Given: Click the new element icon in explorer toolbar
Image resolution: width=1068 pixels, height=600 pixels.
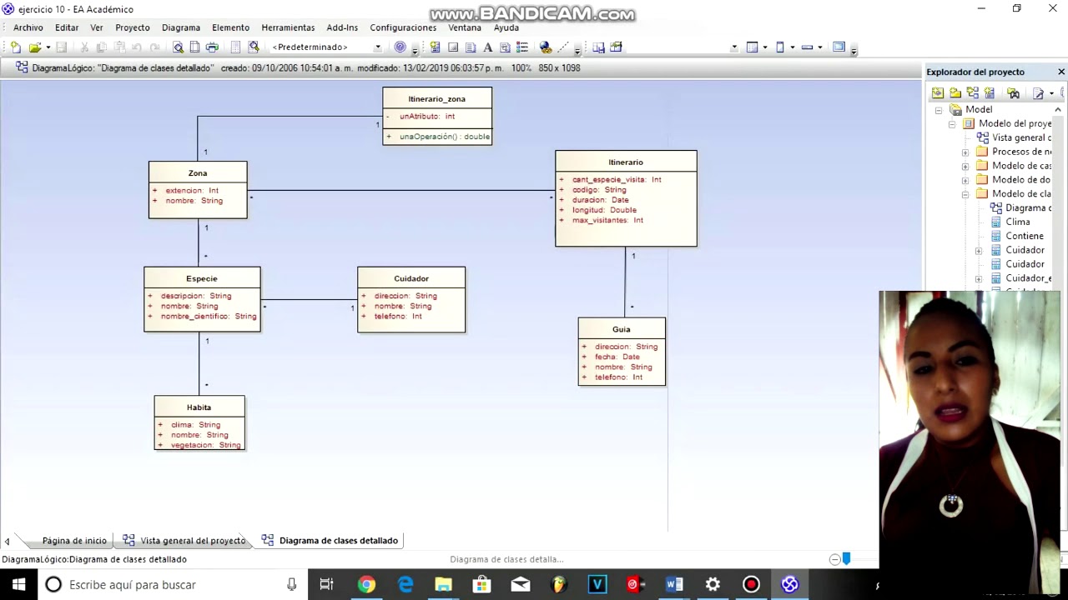Looking at the screenshot, I should (990, 93).
